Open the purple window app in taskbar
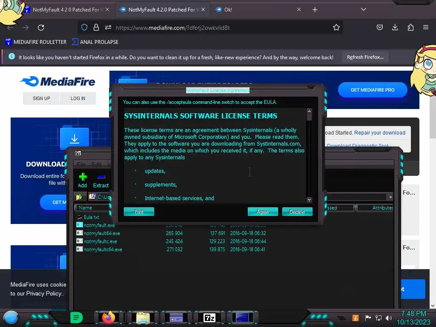Viewport: 436px width, 327px height. pyautogui.click(x=176, y=318)
